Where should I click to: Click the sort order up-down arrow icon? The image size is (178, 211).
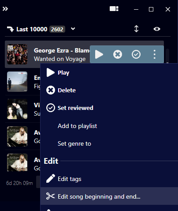click(x=136, y=29)
